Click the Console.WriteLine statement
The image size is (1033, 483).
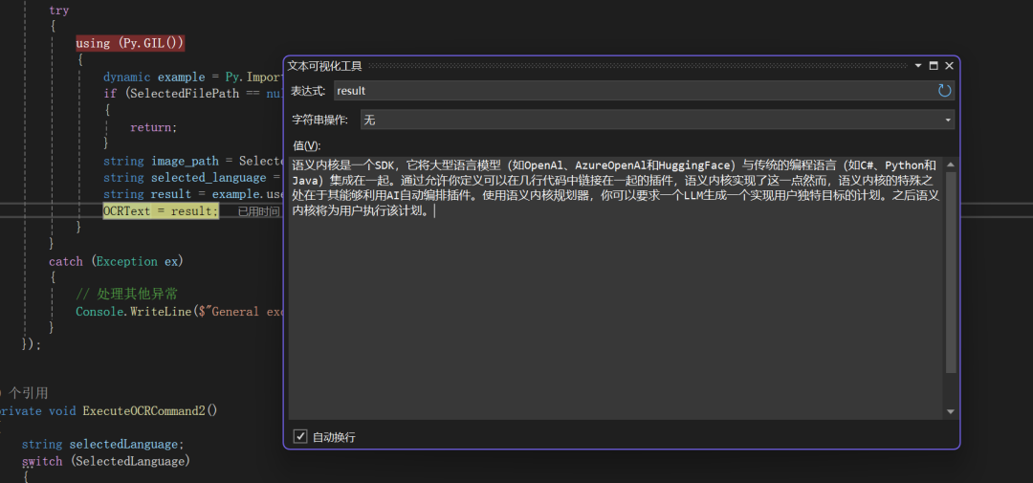(179, 311)
